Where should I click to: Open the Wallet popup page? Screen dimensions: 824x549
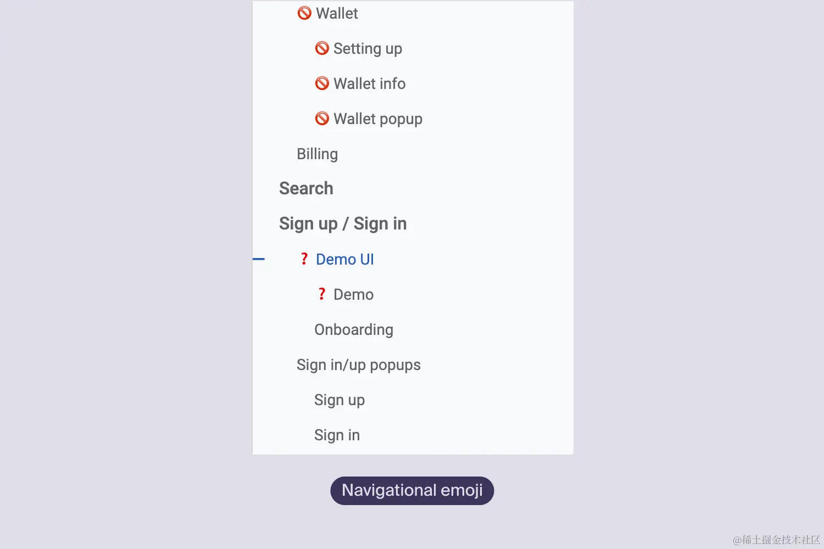(378, 119)
